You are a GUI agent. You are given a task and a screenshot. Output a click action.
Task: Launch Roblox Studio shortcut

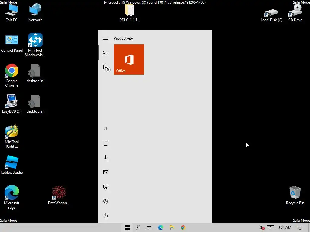click(x=12, y=165)
